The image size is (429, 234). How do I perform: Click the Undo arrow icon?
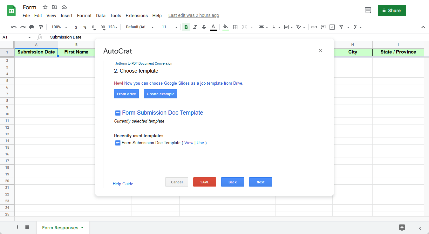pos(14,27)
